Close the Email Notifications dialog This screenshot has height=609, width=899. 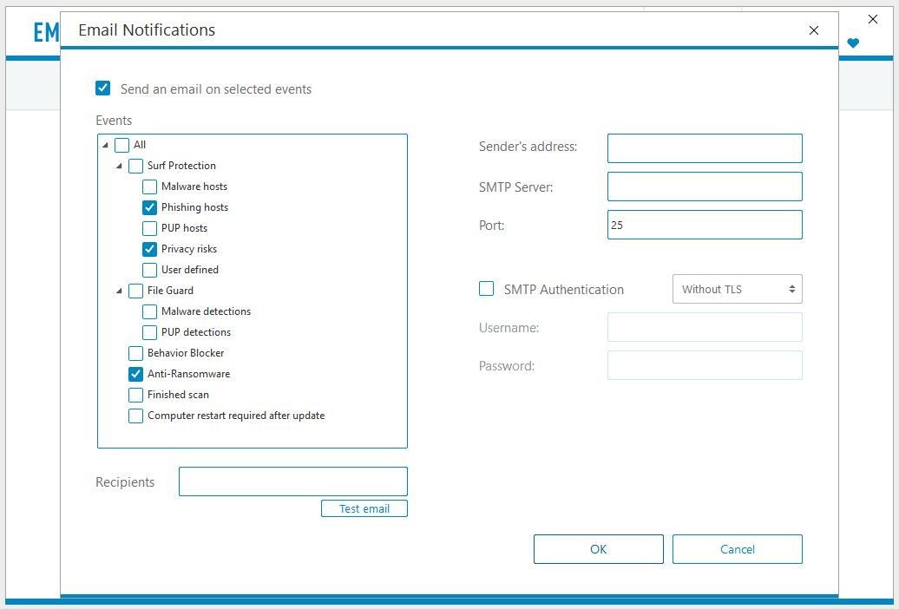813,30
